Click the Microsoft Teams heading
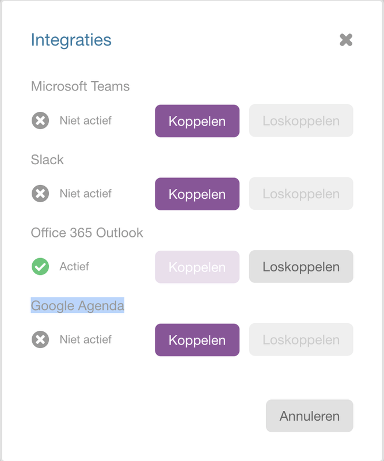The height and width of the screenshot is (461, 384). [x=80, y=86]
